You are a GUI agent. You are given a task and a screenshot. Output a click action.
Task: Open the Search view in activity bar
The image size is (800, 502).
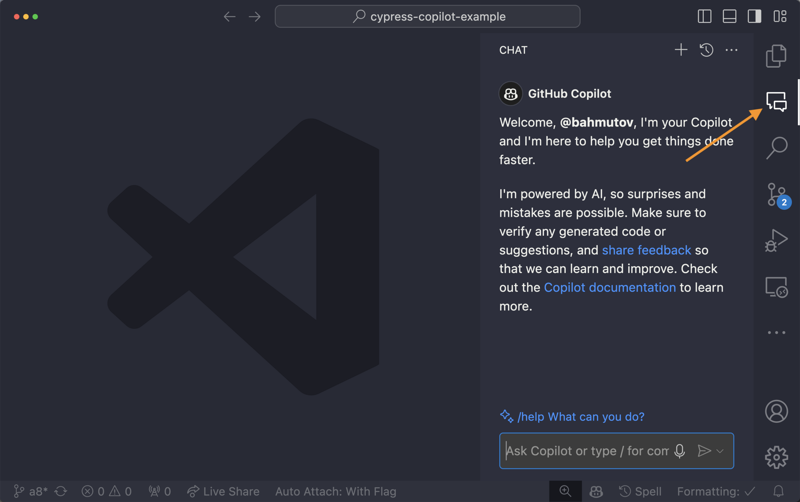pos(776,148)
